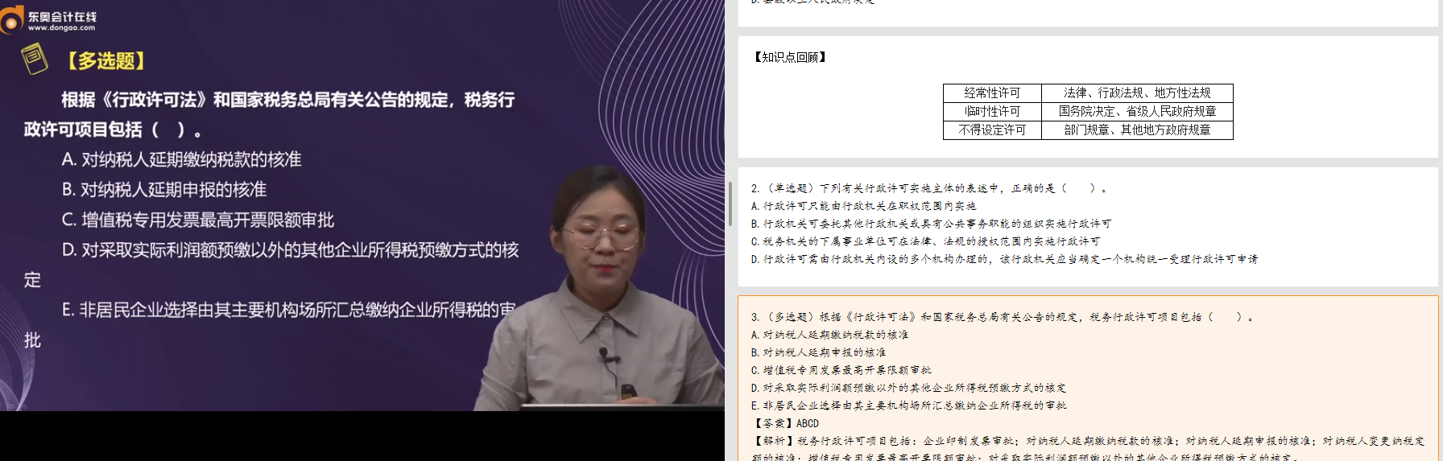The height and width of the screenshot is (461, 1443).
Task: Choose option D in question 2
Action: pos(1003,259)
